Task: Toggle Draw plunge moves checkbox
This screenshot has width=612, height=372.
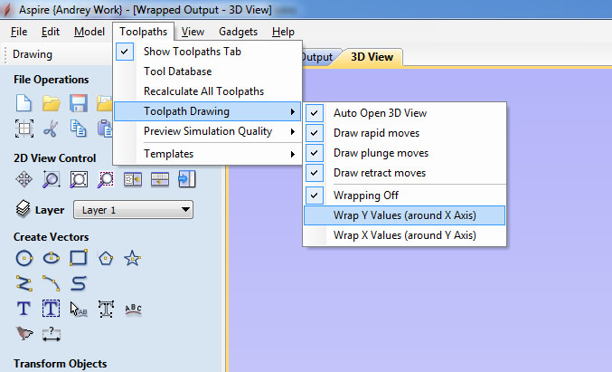Action: pos(381,153)
